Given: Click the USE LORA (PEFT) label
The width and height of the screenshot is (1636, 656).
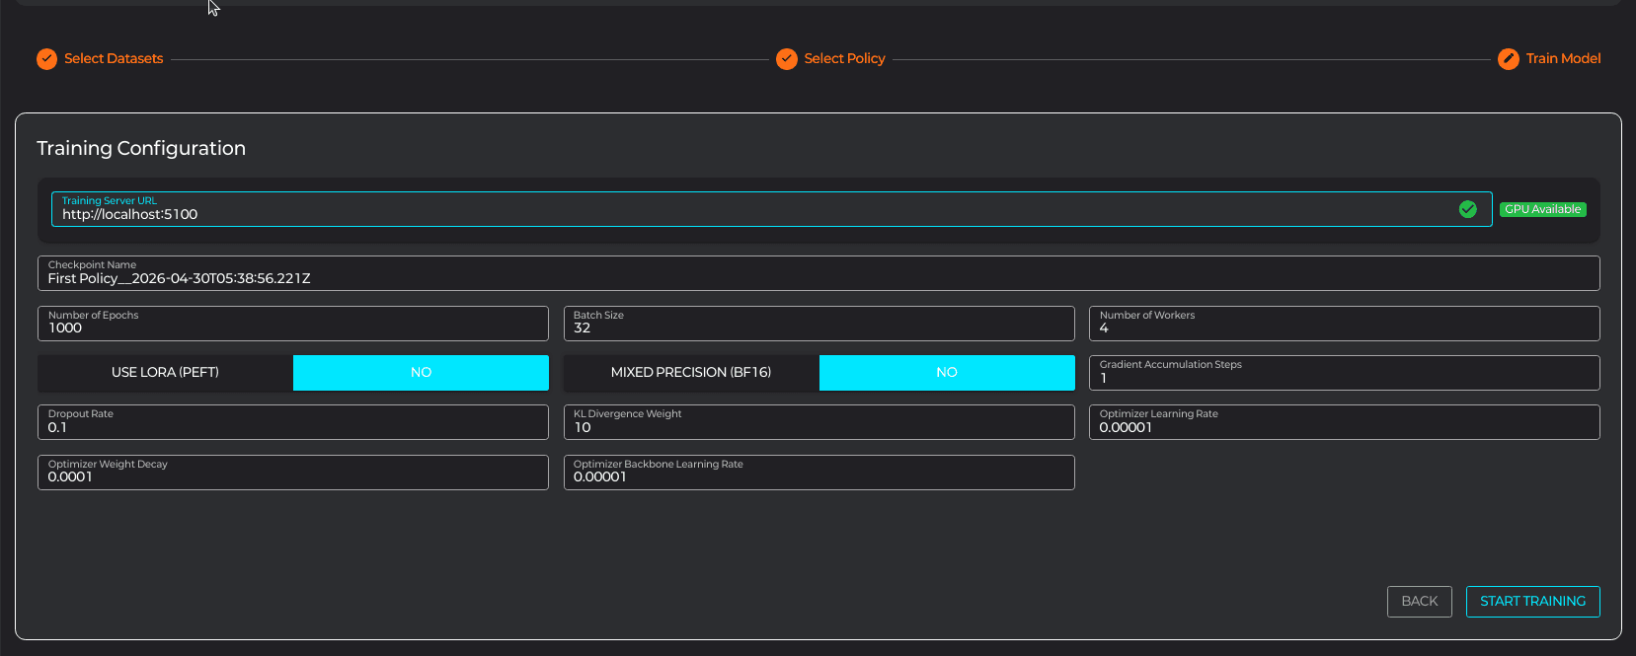Looking at the screenshot, I should coord(165,373).
